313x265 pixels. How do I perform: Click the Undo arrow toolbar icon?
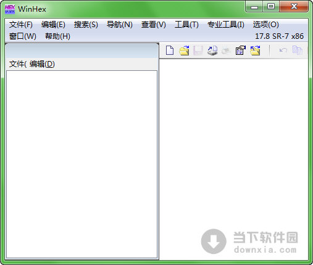pyautogui.click(x=283, y=50)
